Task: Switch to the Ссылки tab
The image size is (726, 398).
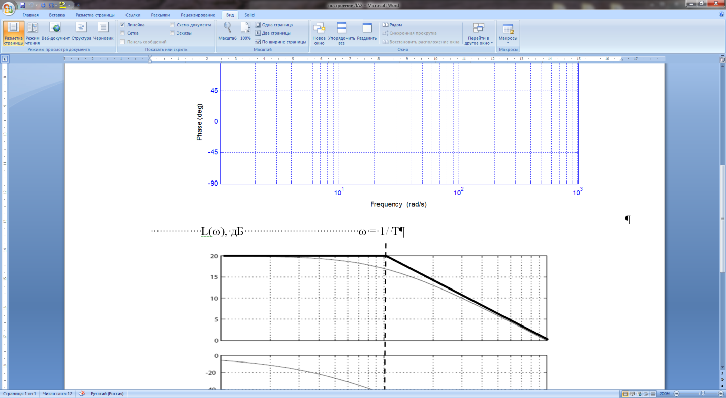Action: tap(133, 15)
